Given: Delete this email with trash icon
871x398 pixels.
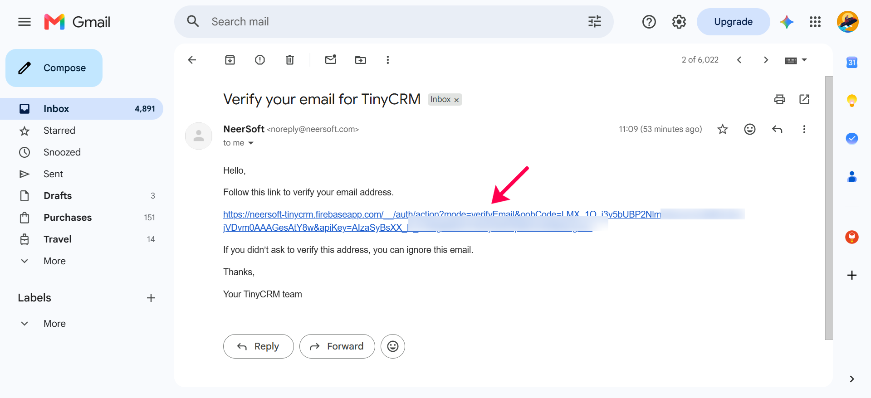Looking at the screenshot, I should tap(290, 60).
